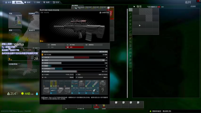Click the stash category plus-shaped medical filter icon
Image resolution: width=201 pixels, height=113 pixels.
coord(130,35)
